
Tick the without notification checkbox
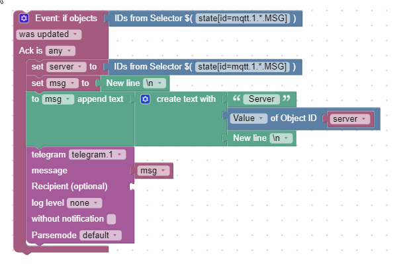111,219
